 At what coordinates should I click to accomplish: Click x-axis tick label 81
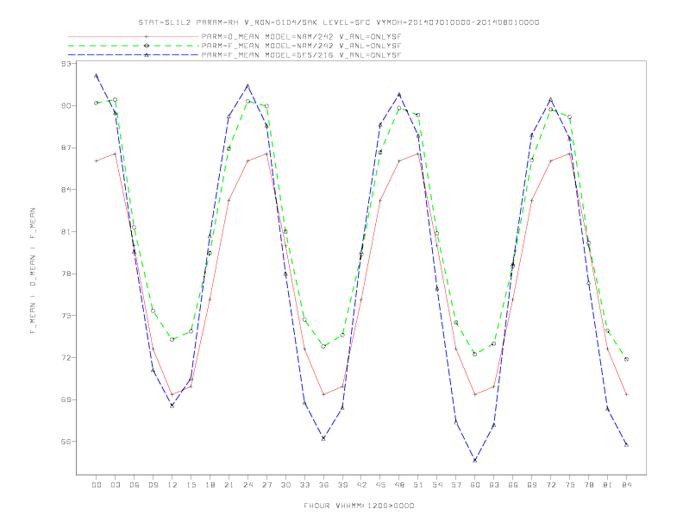(608, 485)
